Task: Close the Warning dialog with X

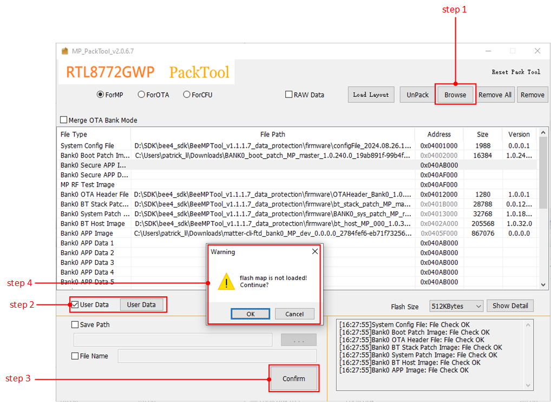Action: pyautogui.click(x=315, y=252)
